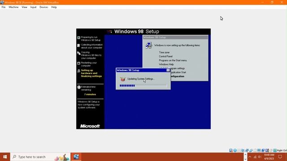Click the 'Setting up hardware' step icon
The width and height of the screenshot is (287, 161).
tap(78, 71)
